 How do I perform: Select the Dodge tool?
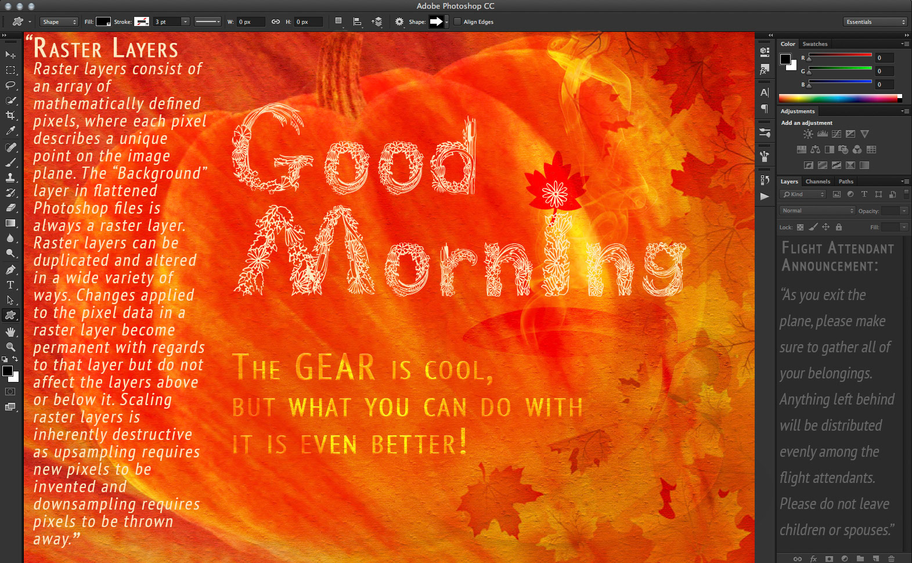(10, 253)
